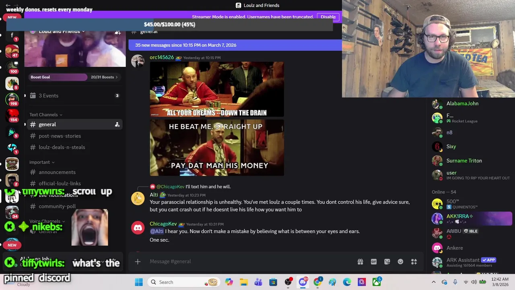
Task: Open the server with 100 notifications badge
Action: tap(12, 67)
